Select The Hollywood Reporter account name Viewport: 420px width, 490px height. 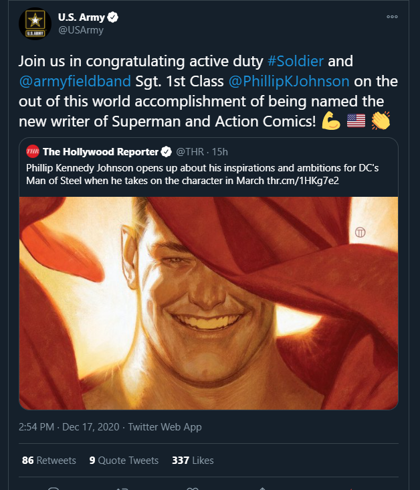coord(100,152)
